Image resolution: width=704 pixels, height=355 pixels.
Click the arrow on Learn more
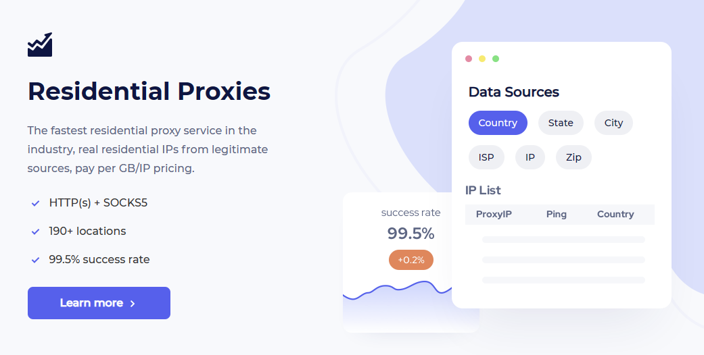click(x=133, y=304)
